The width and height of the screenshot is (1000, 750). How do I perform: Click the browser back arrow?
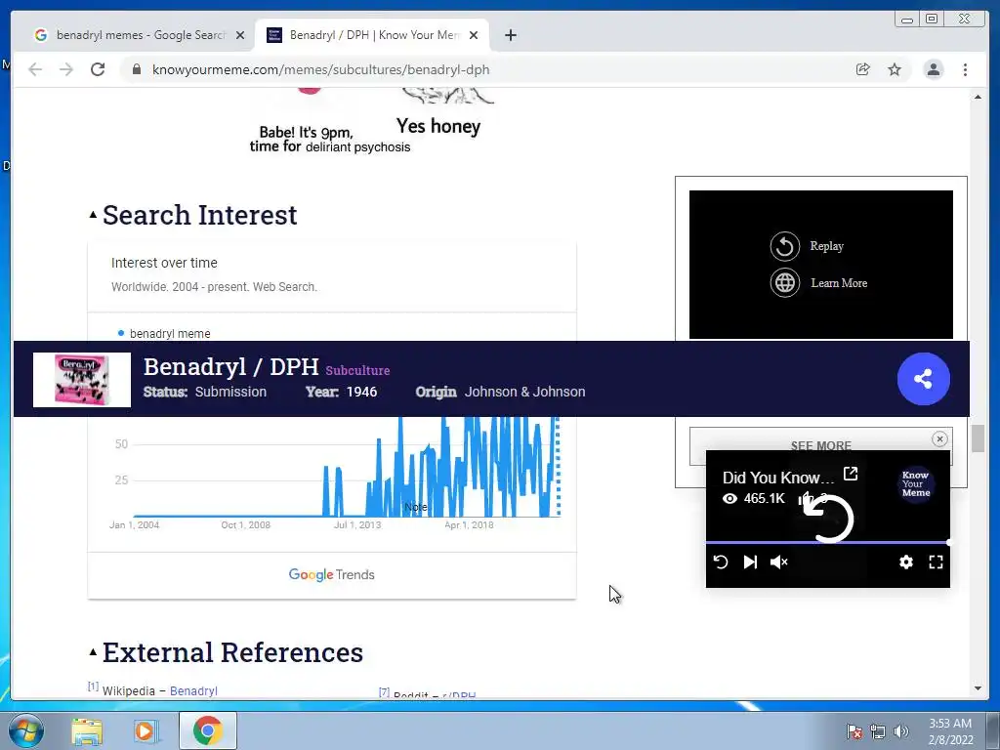coord(35,69)
